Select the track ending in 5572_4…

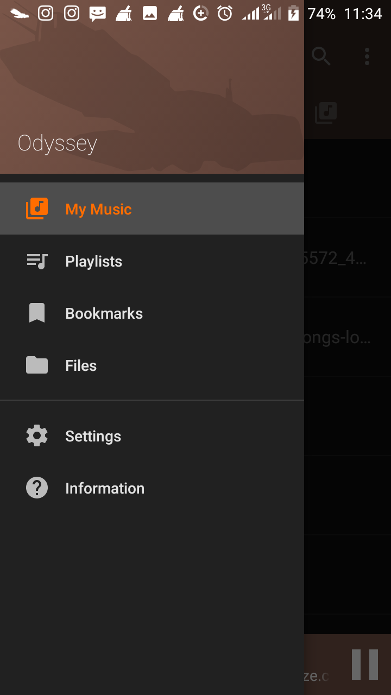tap(348, 258)
